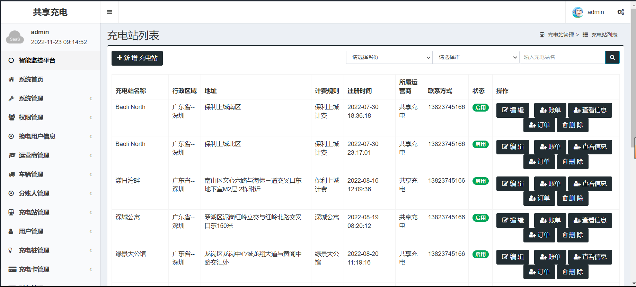Expand the 换电用户信息 menu chevron
Screen dimensions: 636x287
point(91,136)
